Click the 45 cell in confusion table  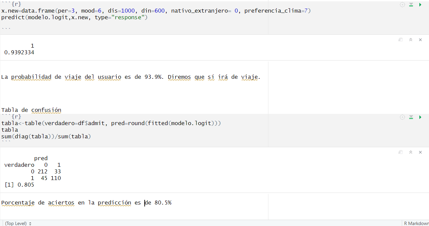coord(44,178)
